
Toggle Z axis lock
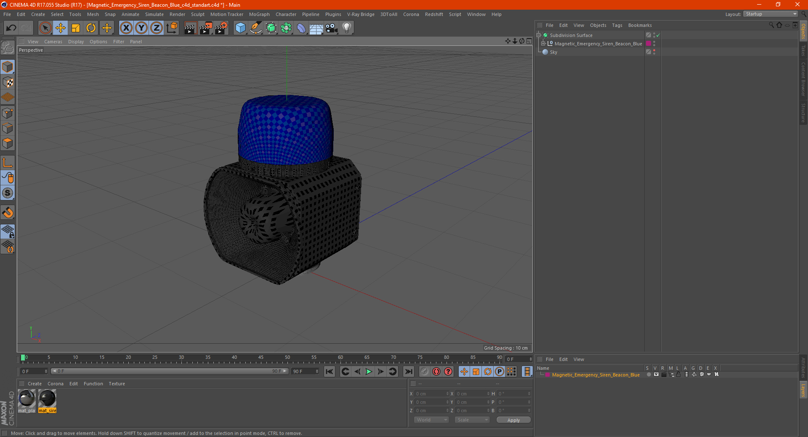(157, 28)
